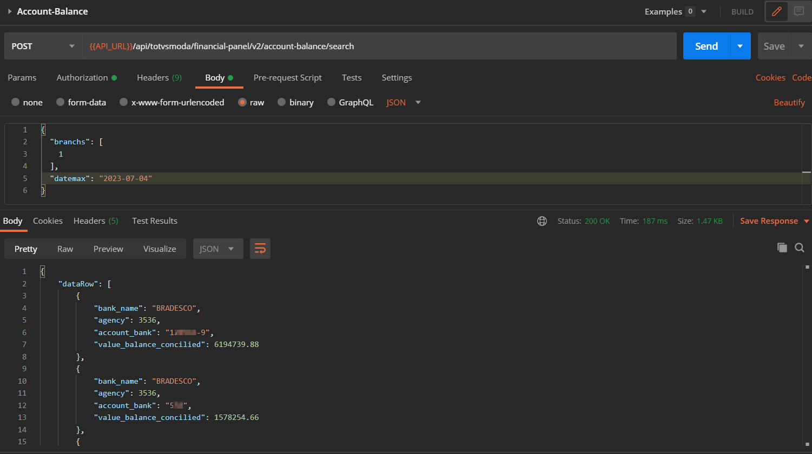Image resolution: width=812 pixels, height=454 pixels.
Task: Click the value 6194739.88 in response
Action: pos(236,344)
